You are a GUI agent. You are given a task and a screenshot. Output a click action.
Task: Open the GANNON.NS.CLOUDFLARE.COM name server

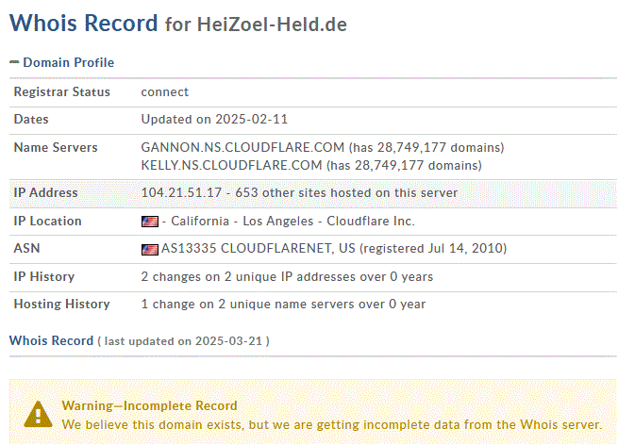coord(242,147)
